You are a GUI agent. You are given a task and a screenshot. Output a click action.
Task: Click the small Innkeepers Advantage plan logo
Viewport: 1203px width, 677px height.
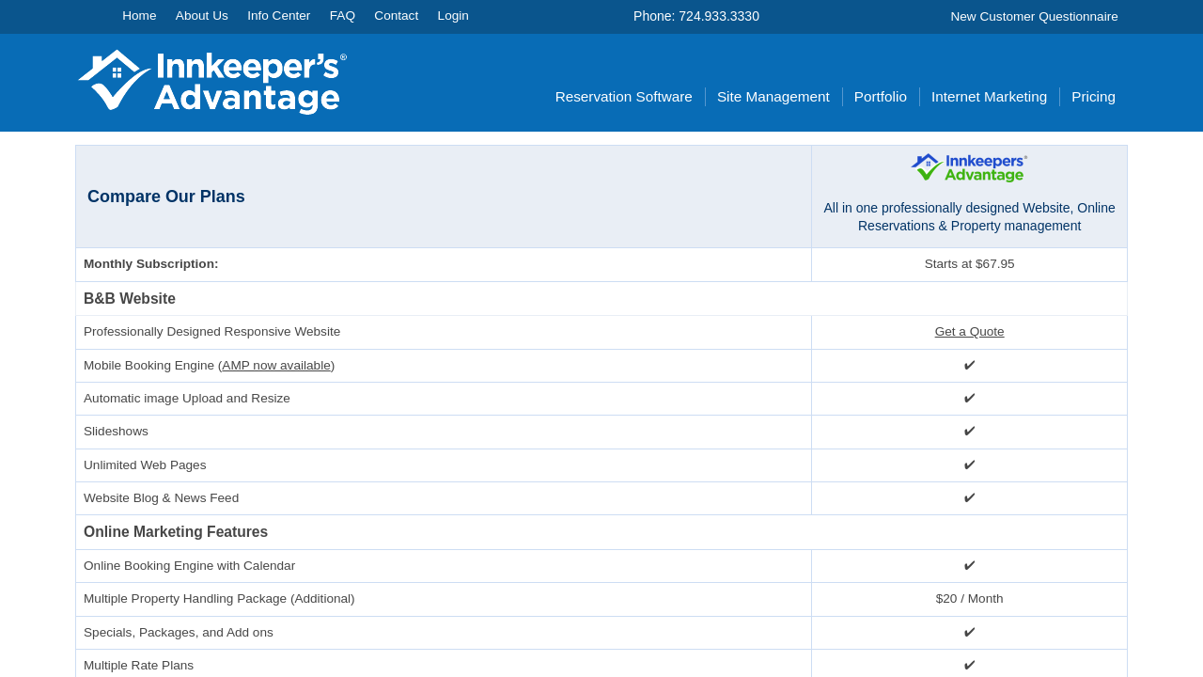click(x=969, y=167)
